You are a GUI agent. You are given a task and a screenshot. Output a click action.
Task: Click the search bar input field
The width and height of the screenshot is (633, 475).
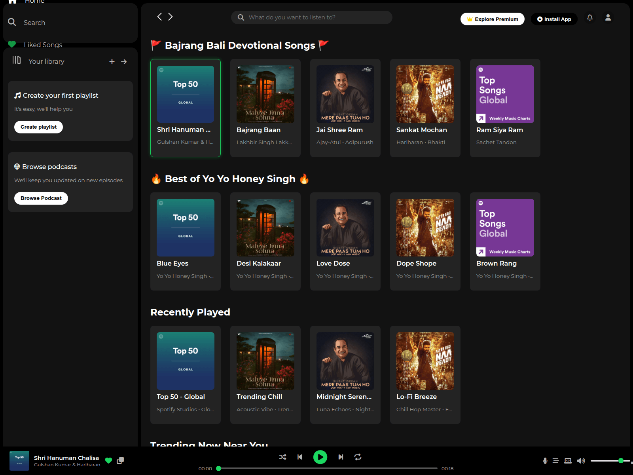(x=312, y=17)
